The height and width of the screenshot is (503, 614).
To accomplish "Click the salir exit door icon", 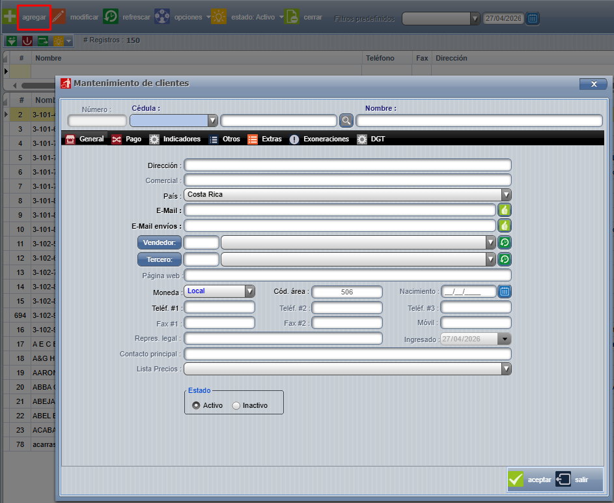I will pyautogui.click(x=563, y=479).
